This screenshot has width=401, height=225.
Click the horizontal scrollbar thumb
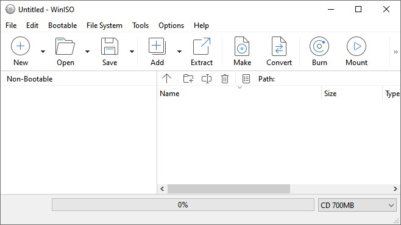click(229, 189)
